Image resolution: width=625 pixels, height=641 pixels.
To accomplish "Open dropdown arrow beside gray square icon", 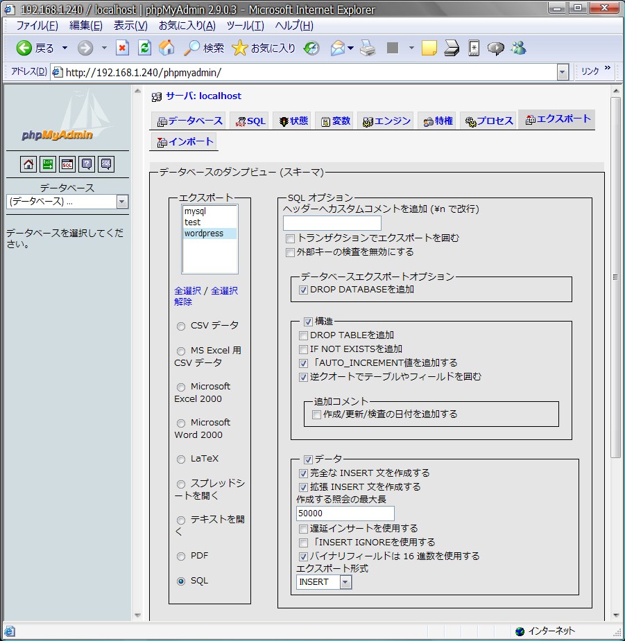I will 411,49.
